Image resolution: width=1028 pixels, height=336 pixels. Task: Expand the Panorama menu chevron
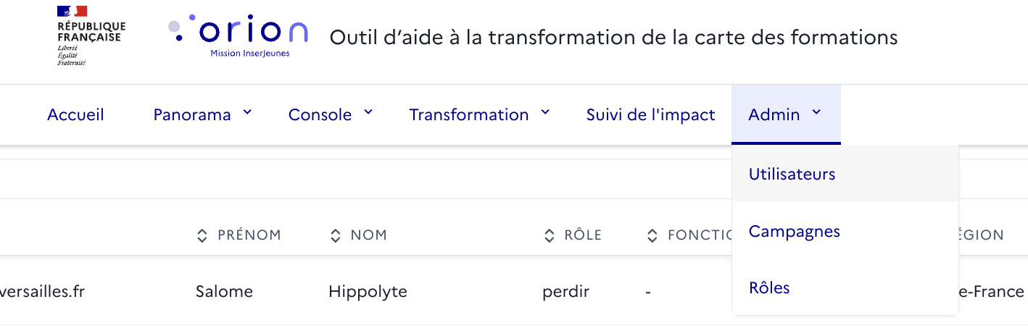pyautogui.click(x=247, y=112)
